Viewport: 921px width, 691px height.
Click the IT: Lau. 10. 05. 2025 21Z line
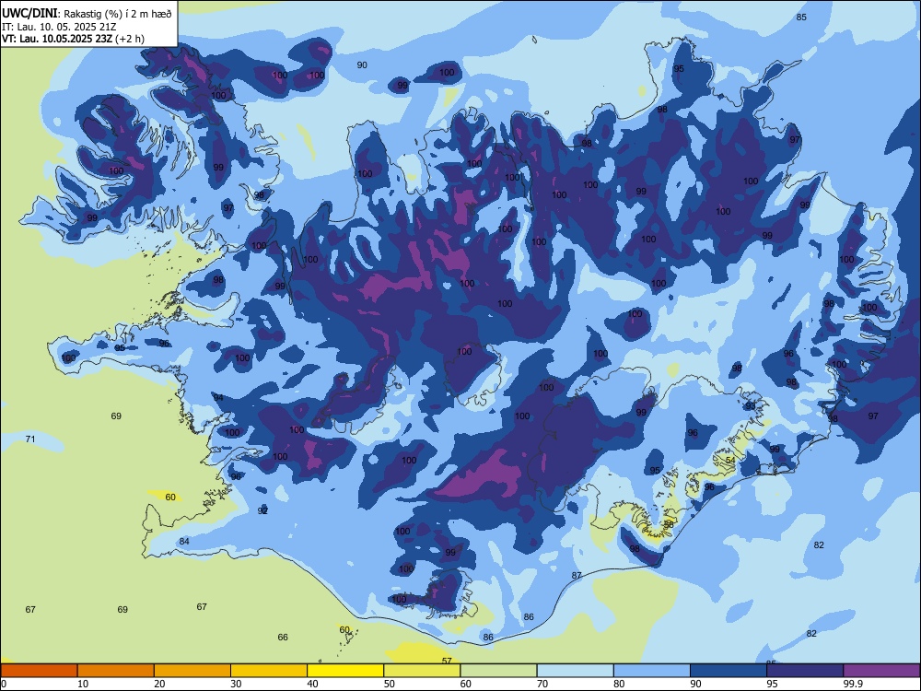click(57, 27)
